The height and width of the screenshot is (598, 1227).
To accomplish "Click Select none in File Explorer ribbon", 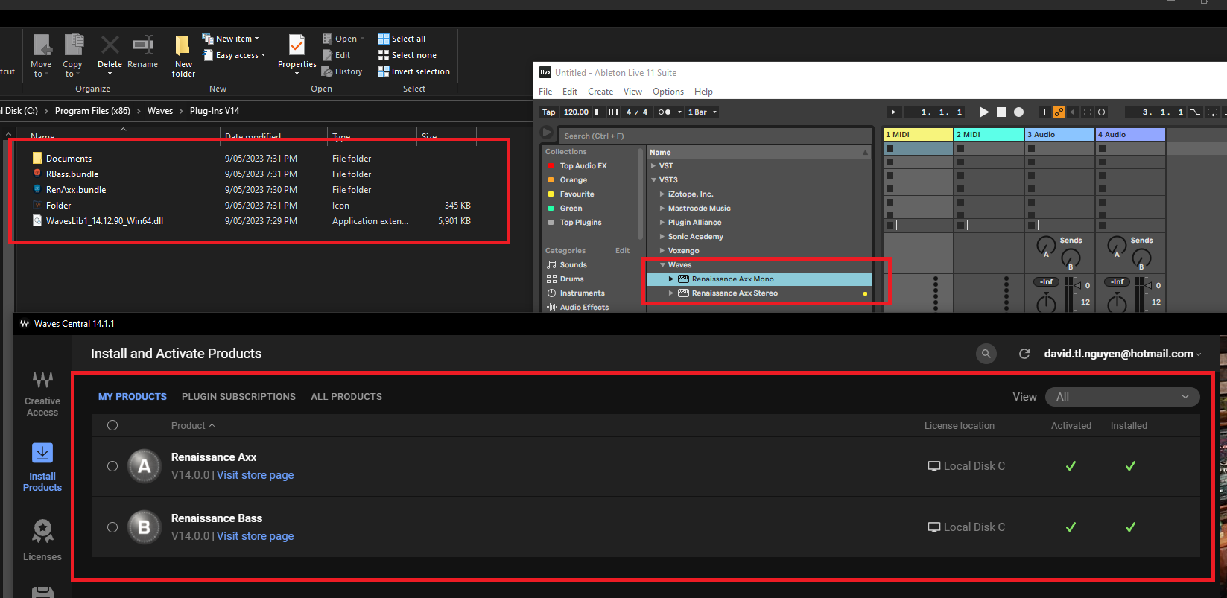I will (408, 55).
